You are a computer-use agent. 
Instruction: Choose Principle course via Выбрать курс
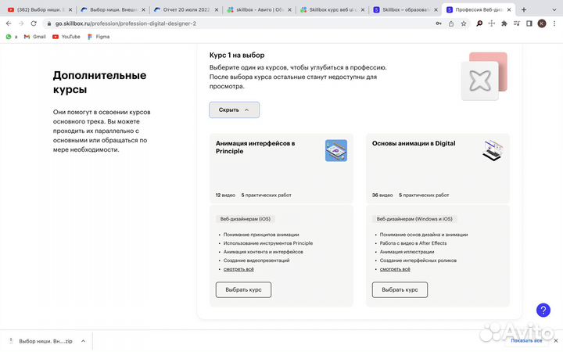[x=243, y=289]
